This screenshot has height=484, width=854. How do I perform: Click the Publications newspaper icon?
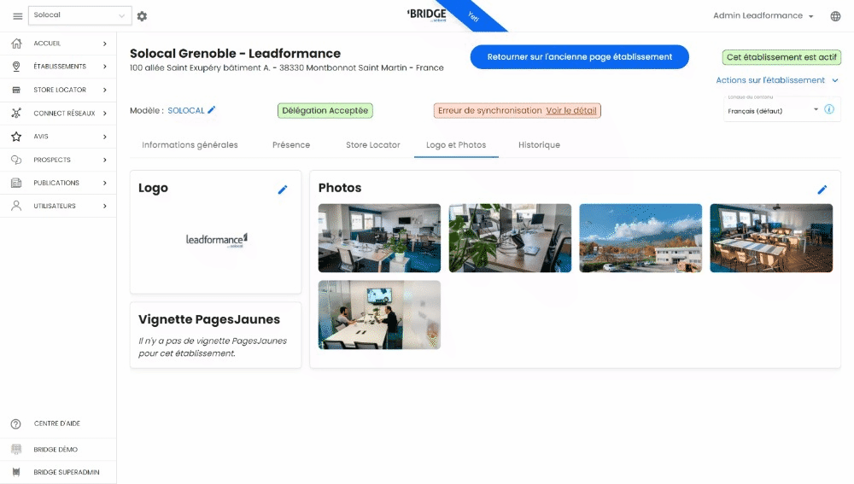(16, 183)
